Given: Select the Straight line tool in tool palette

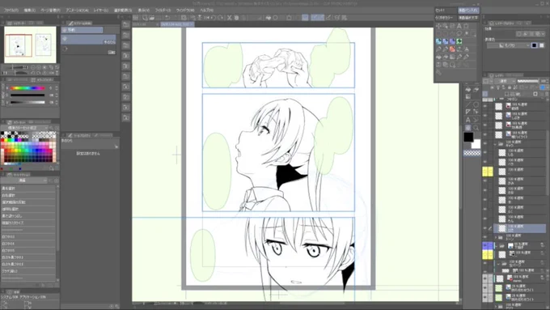Looking at the screenshot, I should pos(468,104).
